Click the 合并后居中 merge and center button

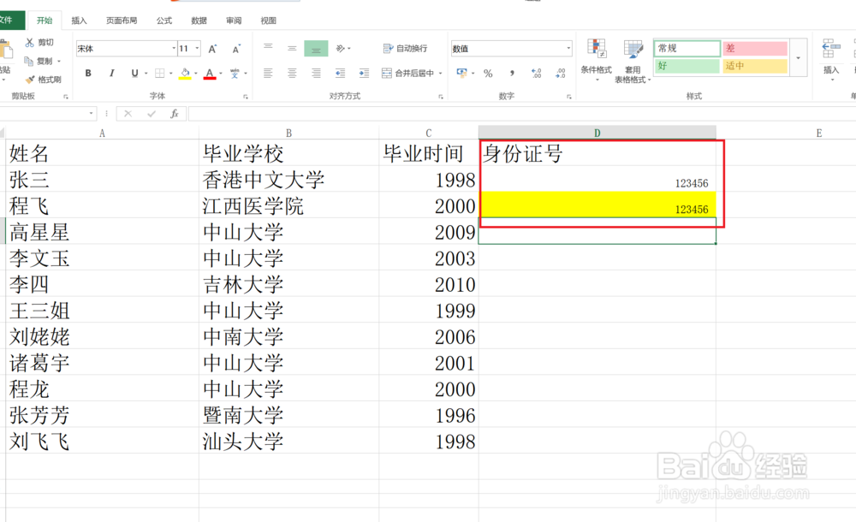point(411,74)
